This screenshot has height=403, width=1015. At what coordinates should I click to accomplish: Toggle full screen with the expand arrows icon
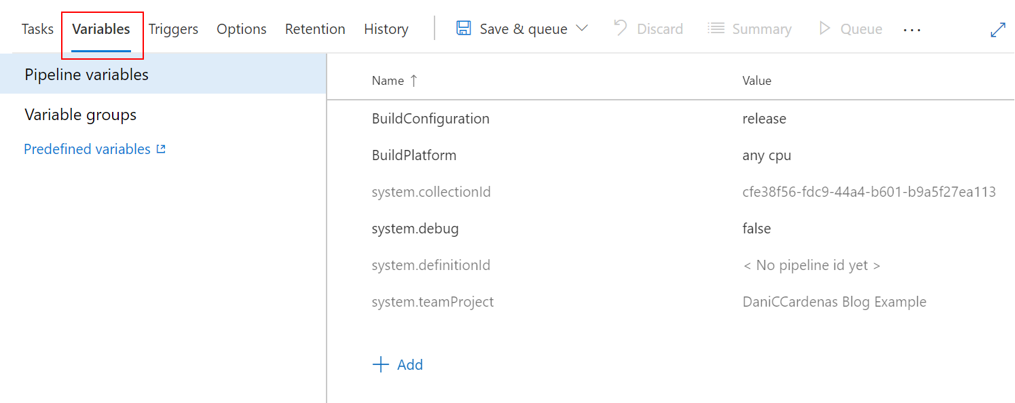point(998,30)
